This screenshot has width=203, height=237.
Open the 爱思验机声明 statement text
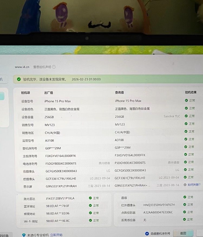pyautogui.click(x=42, y=67)
